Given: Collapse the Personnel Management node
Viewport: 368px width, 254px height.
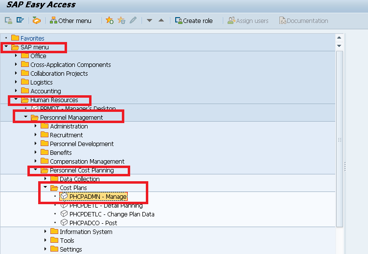Looking at the screenshot, I should (x=26, y=117).
